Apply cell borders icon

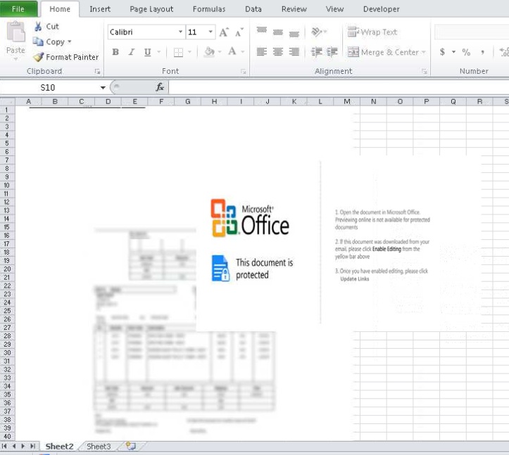[178, 52]
